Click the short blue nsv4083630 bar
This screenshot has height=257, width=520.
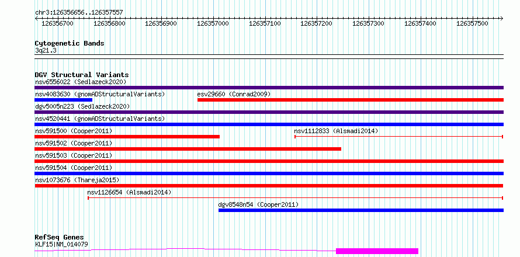coord(63,100)
